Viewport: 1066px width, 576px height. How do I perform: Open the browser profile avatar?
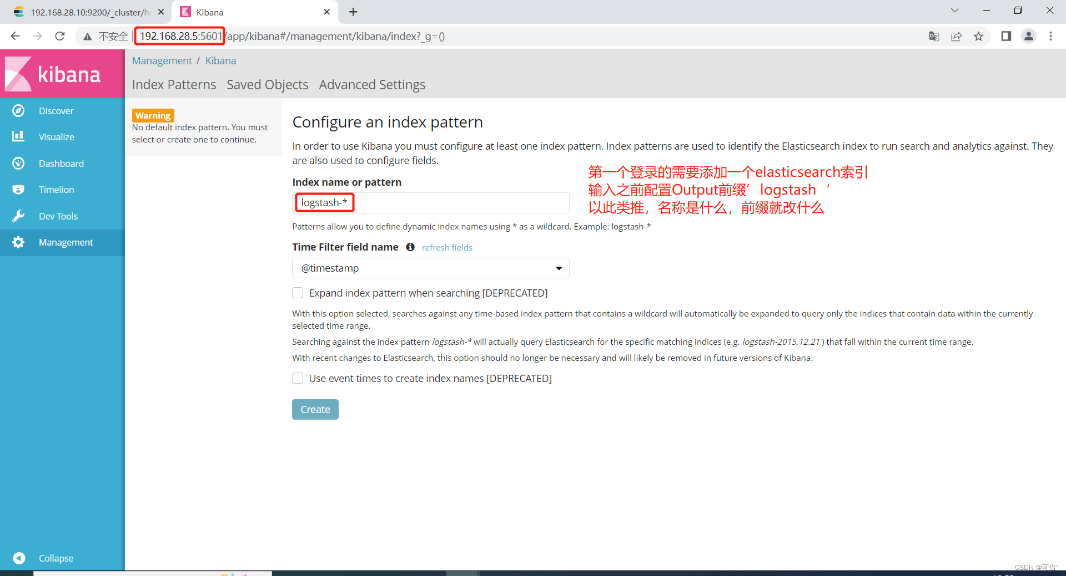point(1029,36)
